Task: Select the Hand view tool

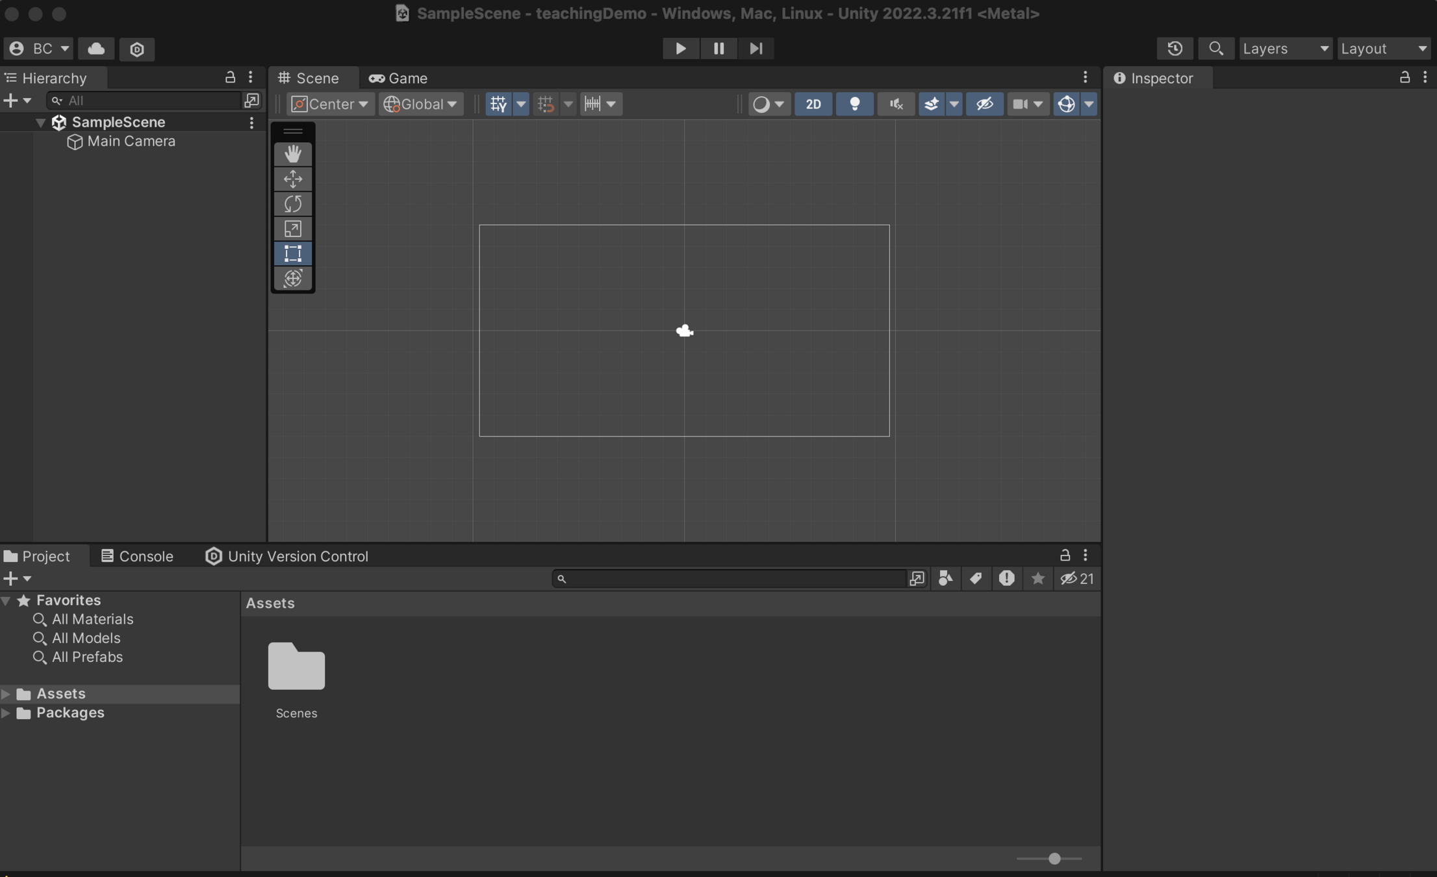Action: (x=293, y=154)
